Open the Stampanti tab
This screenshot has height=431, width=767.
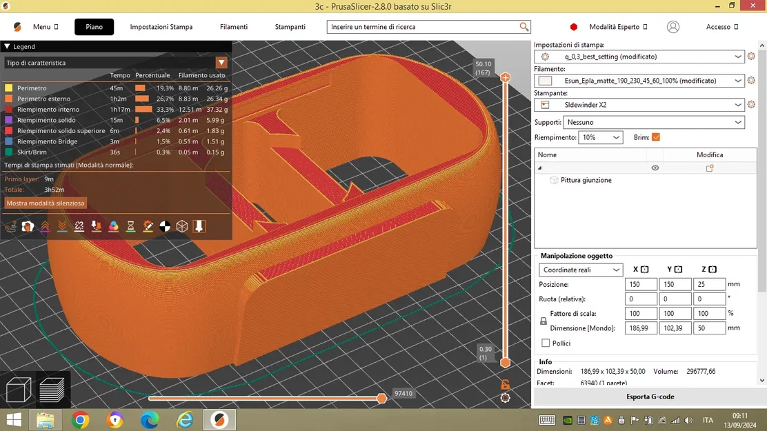290,27
